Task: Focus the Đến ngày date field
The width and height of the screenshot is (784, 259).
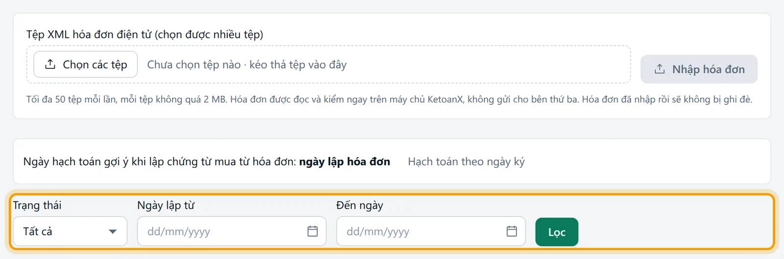Action: tap(431, 231)
